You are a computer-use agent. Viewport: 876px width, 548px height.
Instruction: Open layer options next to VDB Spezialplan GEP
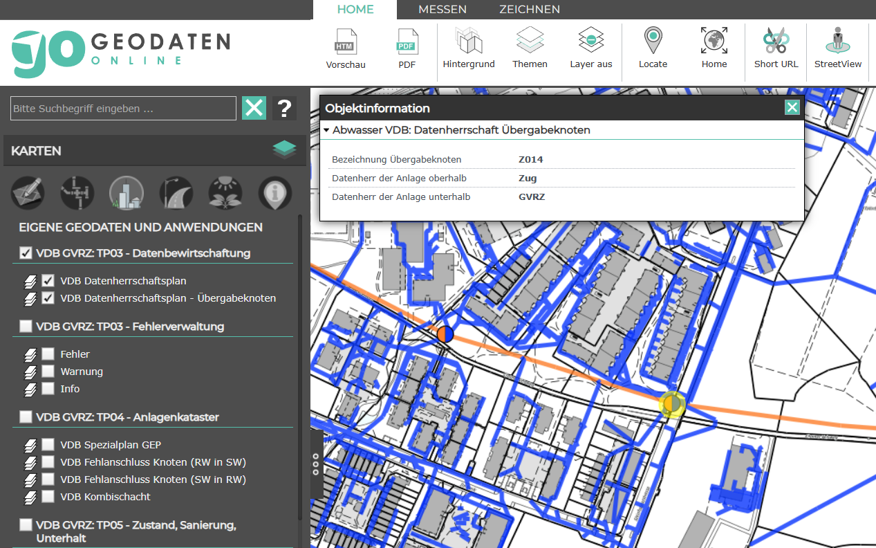(30, 445)
